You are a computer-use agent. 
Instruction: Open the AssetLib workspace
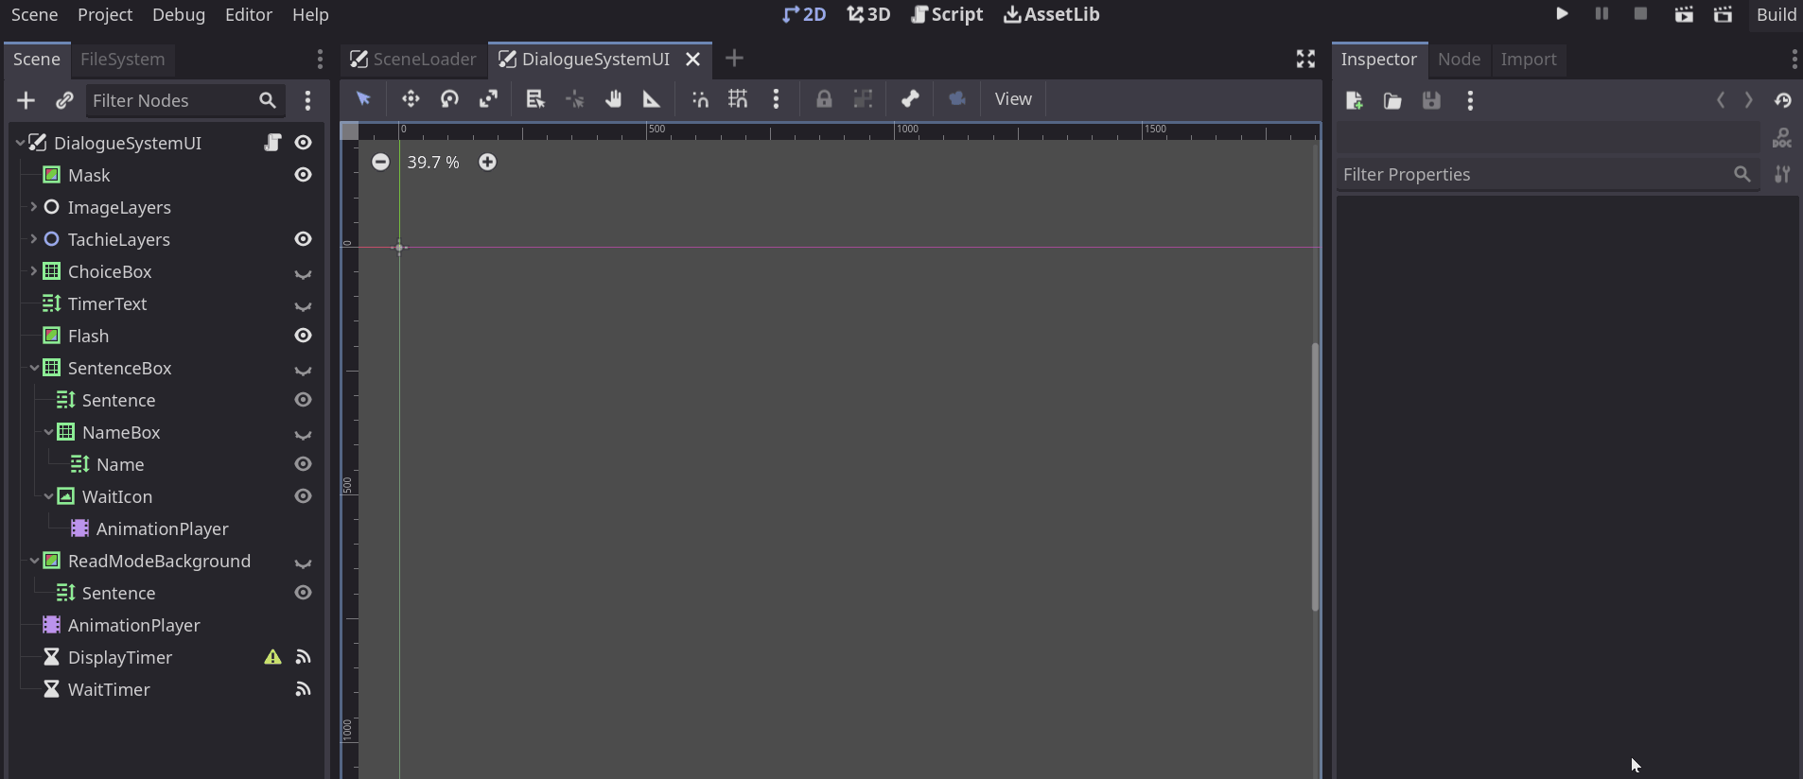pos(1051,15)
